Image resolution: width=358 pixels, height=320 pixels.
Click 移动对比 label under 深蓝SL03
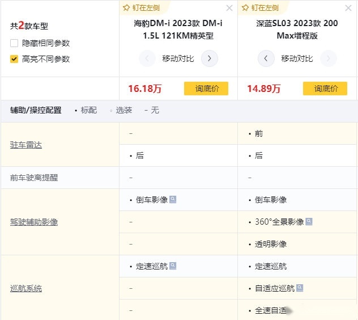(297, 58)
